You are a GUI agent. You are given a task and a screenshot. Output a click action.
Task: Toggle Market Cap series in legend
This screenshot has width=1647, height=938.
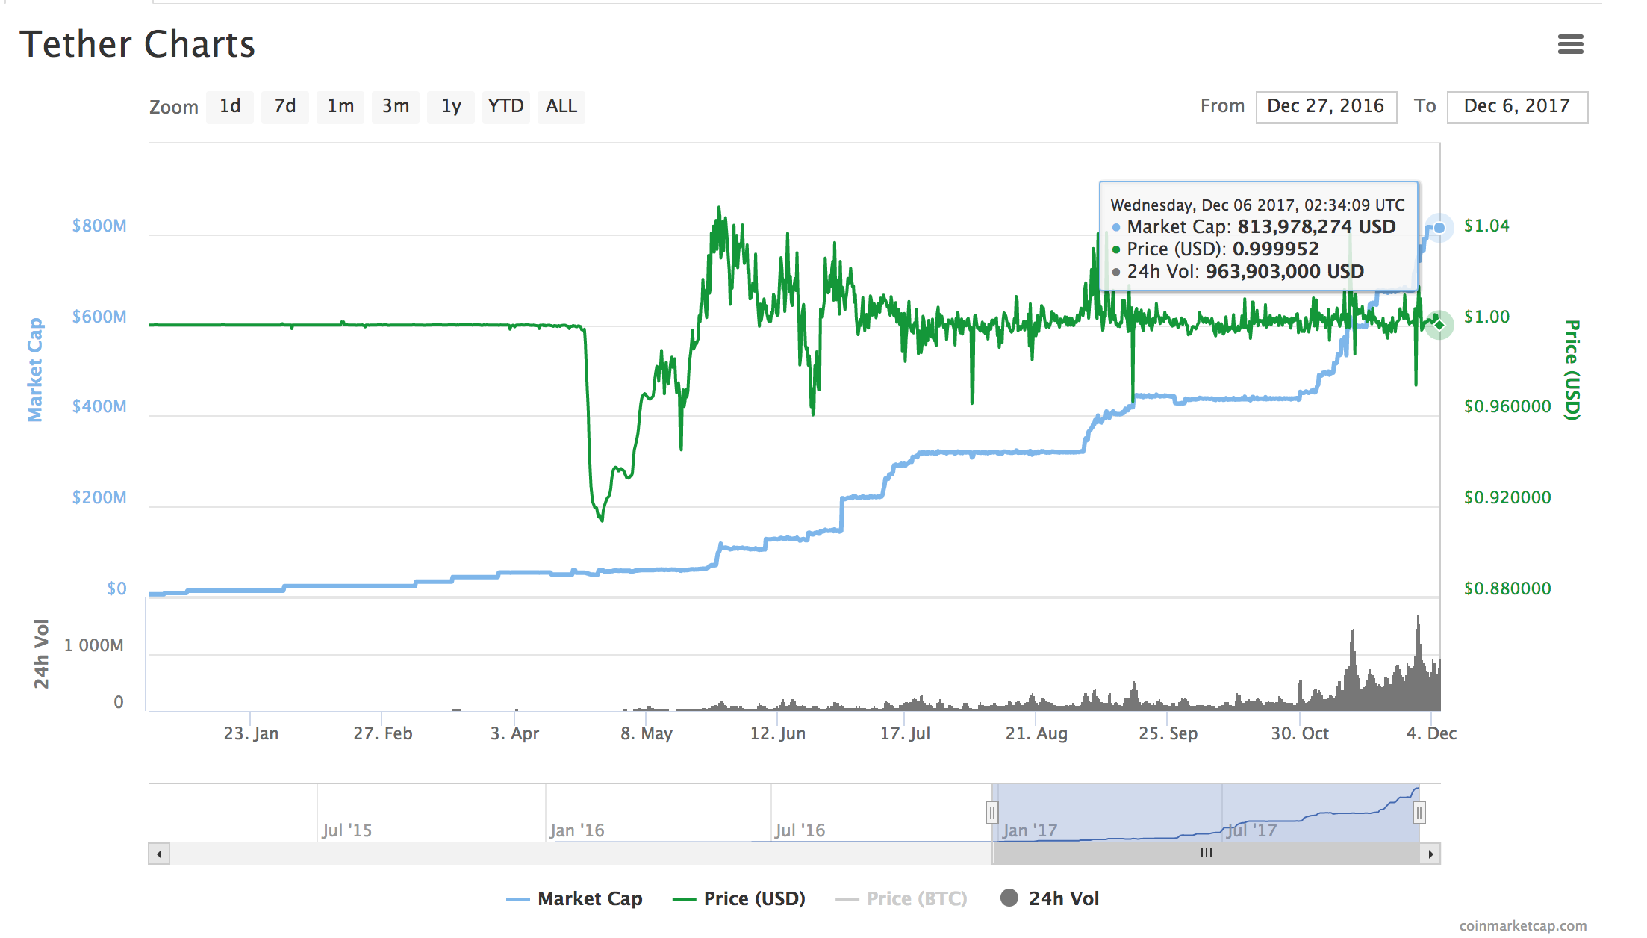pos(574,898)
